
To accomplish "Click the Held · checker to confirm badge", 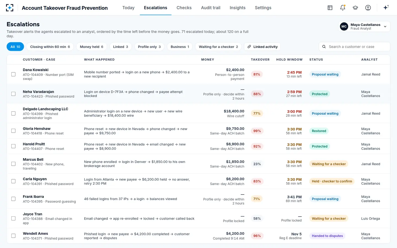I will [332, 181].
